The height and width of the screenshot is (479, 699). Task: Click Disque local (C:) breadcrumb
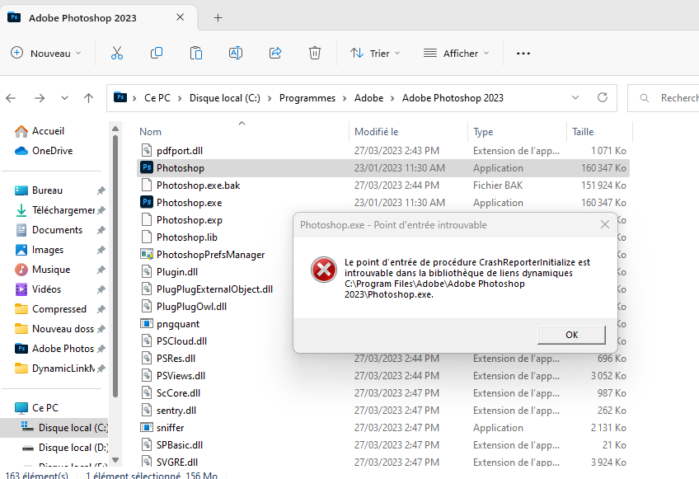225,97
